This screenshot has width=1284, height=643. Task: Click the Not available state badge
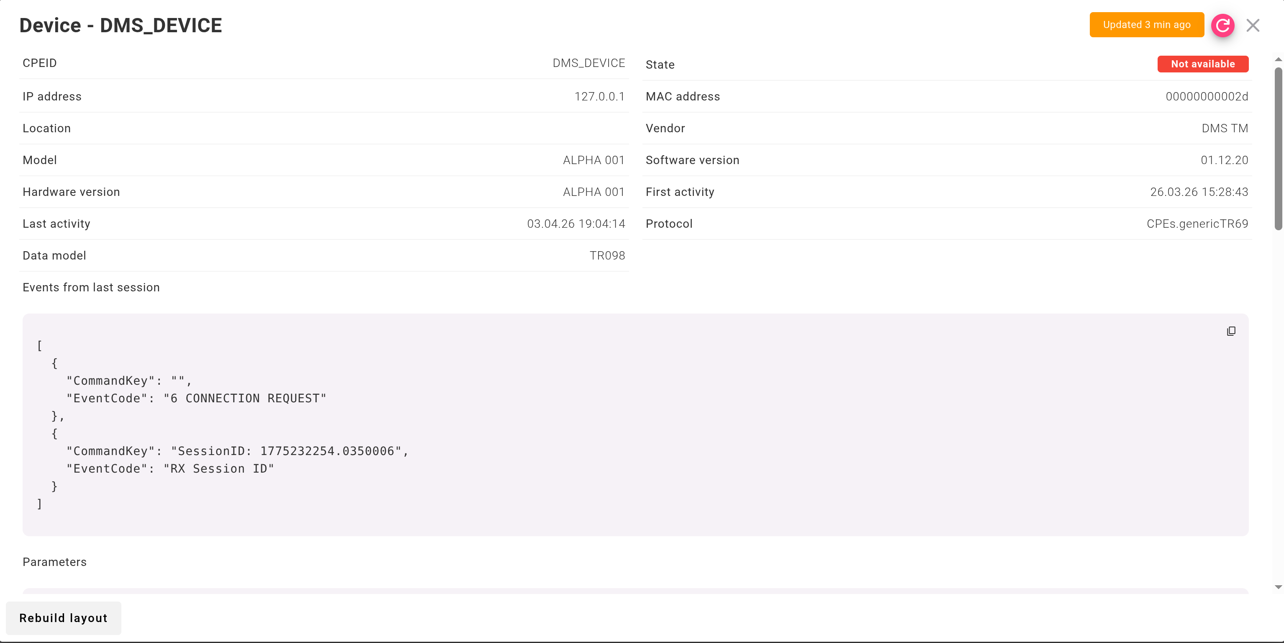[x=1203, y=64]
